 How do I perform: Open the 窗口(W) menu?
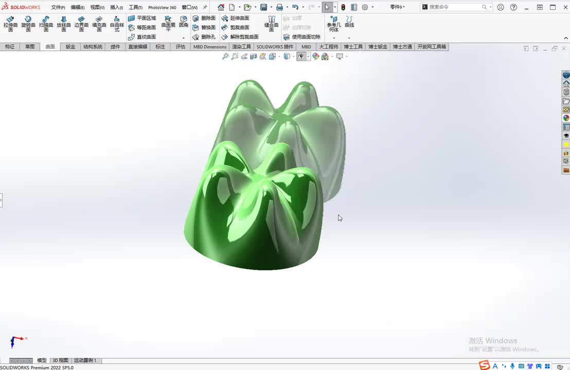coord(190,7)
